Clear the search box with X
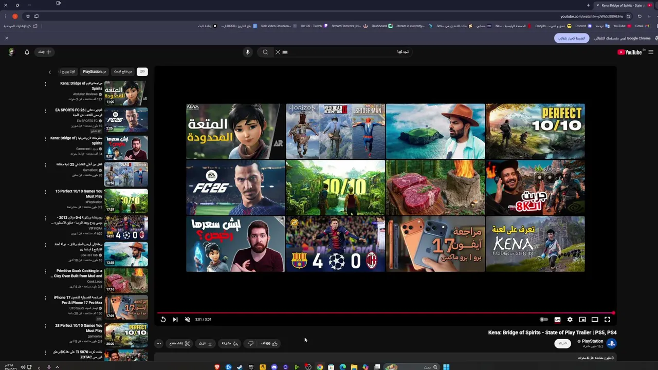658x370 pixels. (x=278, y=52)
